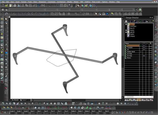
Task: Click the Scale X input field
Action: (x=12, y=113)
